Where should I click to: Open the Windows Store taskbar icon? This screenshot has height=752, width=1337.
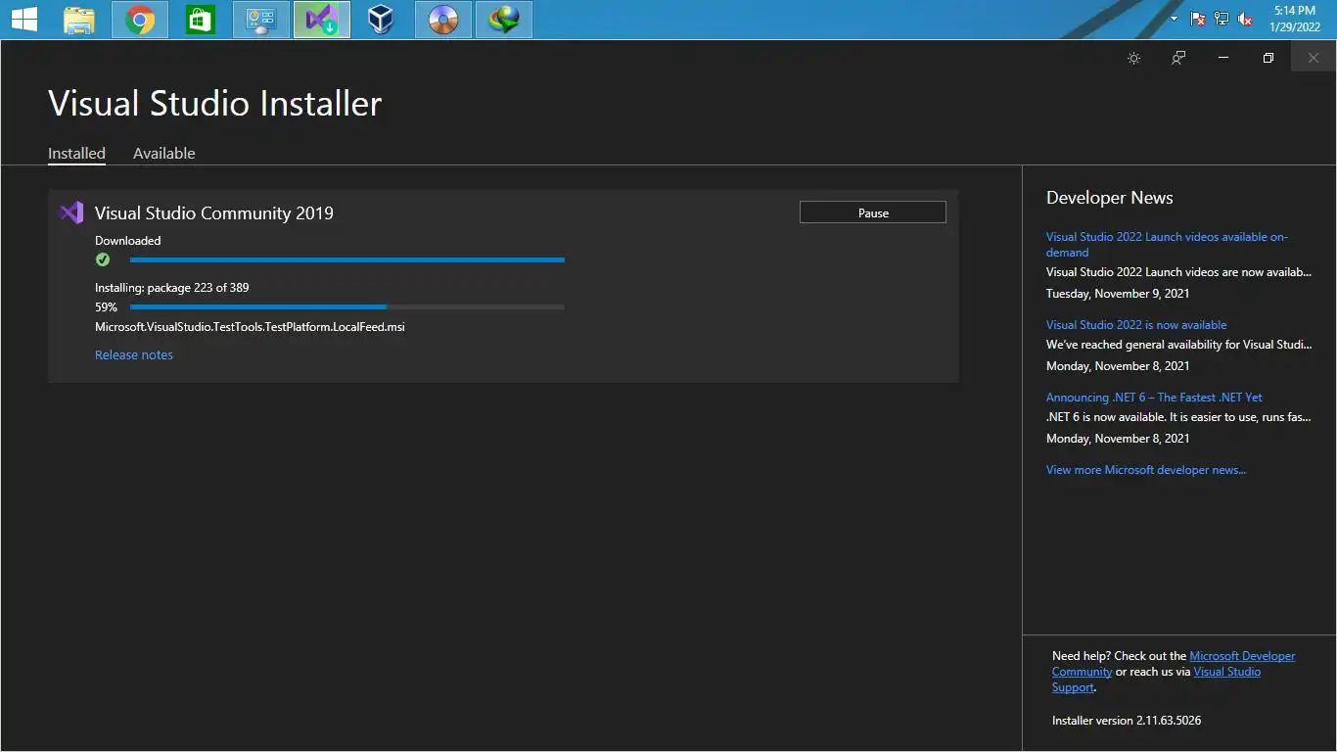[x=201, y=20]
